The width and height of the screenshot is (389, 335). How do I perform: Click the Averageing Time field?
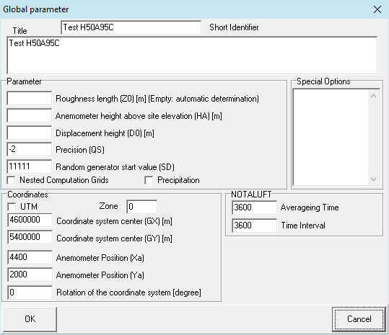point(254,207)
